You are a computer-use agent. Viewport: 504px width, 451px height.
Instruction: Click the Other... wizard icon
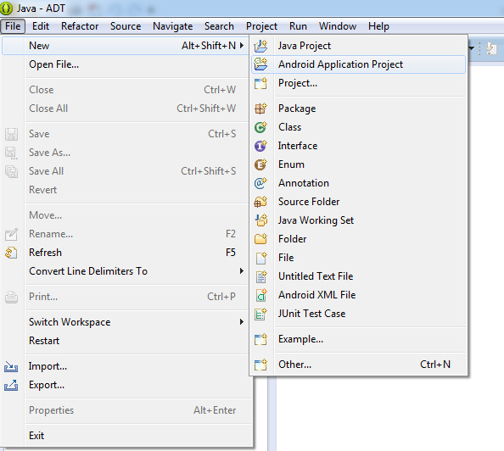[x=260, y=365]
